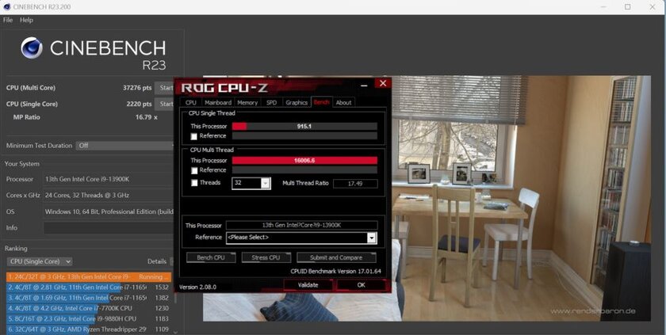Click the Cinebench app icon in title bar
Viewport: 666px width, 335px height.
click(x=7, y=7)
